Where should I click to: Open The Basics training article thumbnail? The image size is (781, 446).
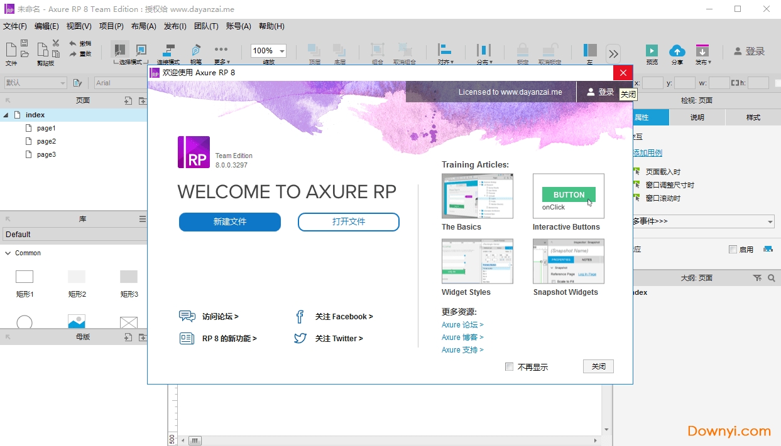click(x=477, y=196)
